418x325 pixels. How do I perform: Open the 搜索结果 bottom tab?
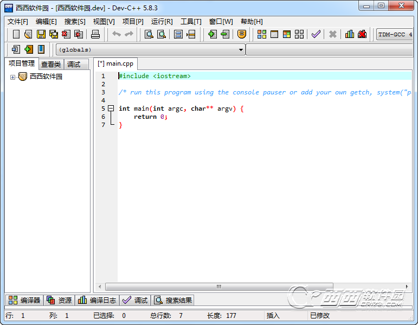173,300
